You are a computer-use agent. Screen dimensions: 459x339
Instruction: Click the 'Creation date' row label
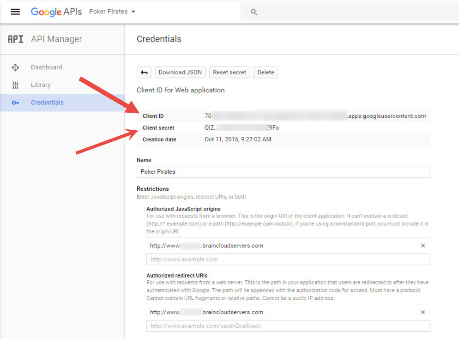coord(159,139)
